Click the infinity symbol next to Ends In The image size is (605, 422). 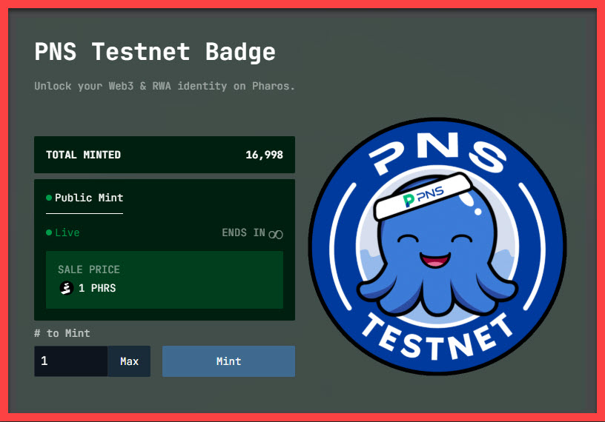(276, 234)
